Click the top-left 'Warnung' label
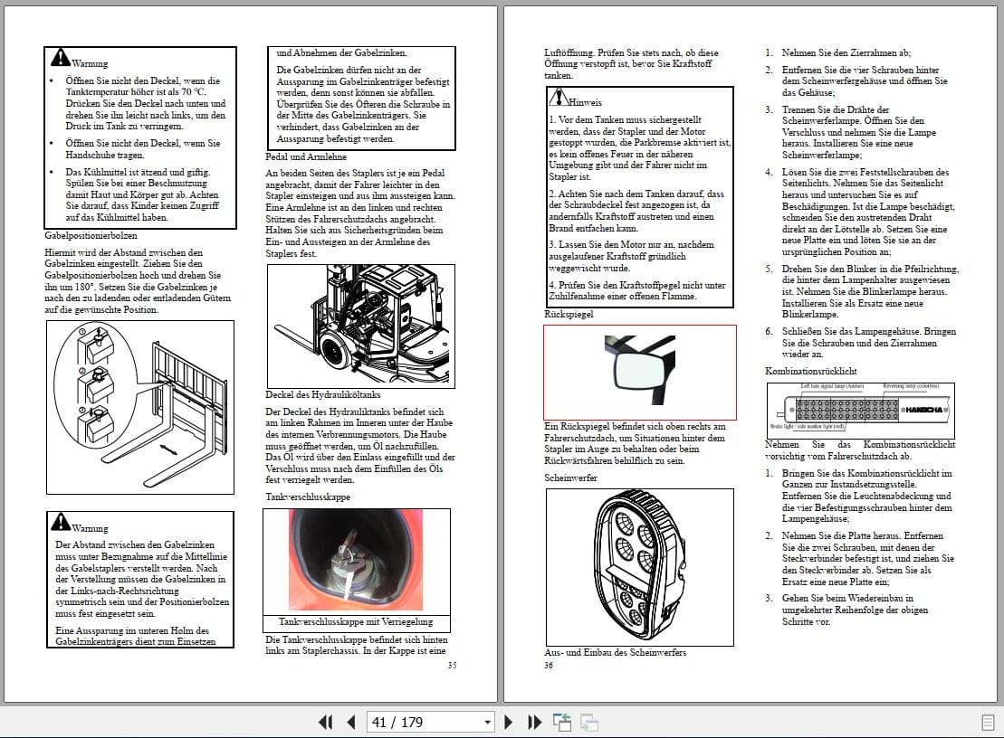1004x738 pixels. (90, 64)
